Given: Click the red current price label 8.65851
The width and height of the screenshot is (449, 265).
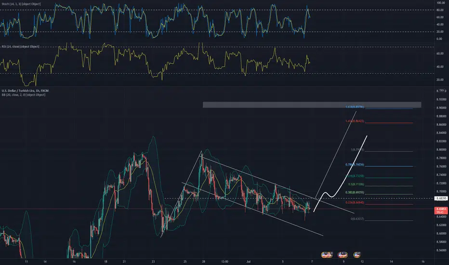Looking at the screenshot, I should click(441, 211).
